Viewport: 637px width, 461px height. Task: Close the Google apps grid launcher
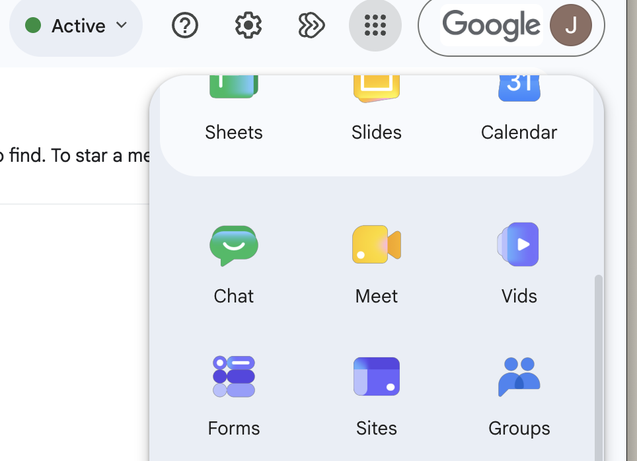[375, 25]
